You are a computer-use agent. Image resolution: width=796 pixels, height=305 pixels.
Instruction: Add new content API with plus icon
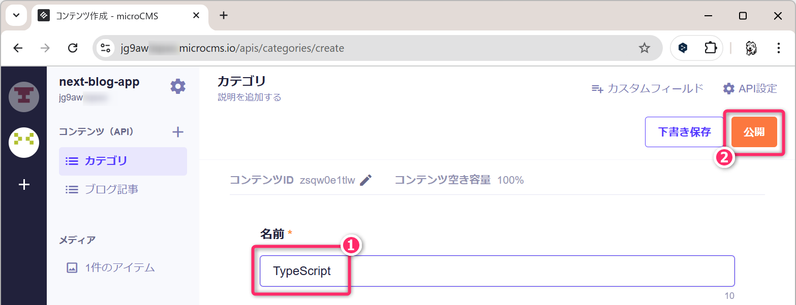(177, 132)
